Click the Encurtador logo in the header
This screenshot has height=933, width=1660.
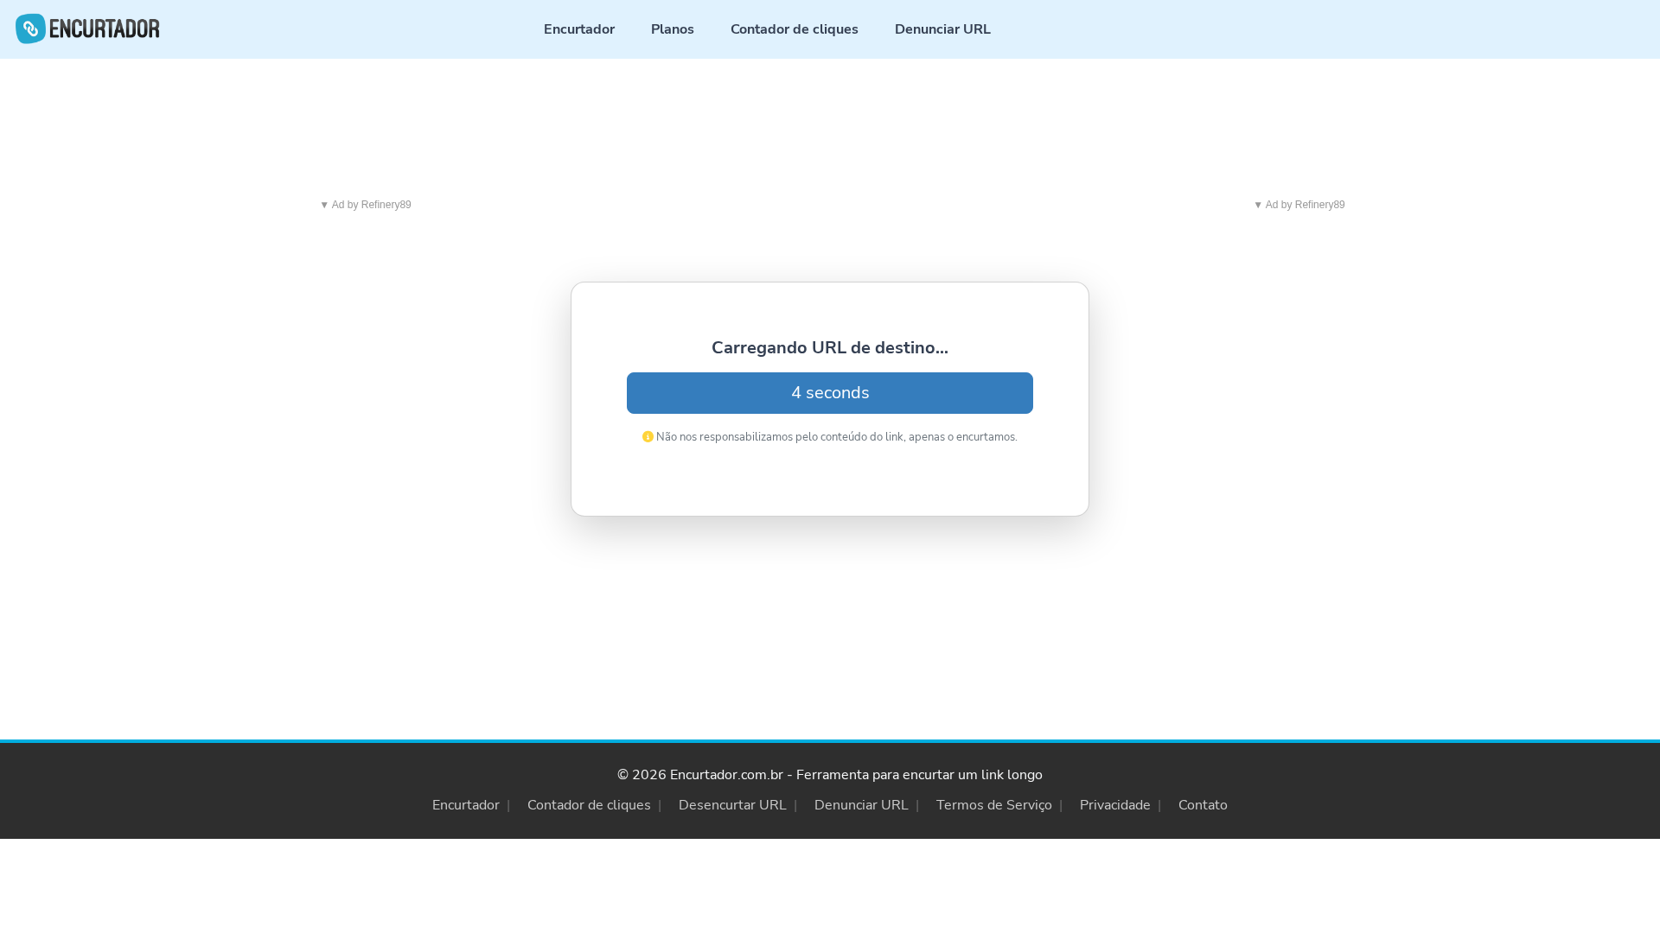tap(87, 29)
